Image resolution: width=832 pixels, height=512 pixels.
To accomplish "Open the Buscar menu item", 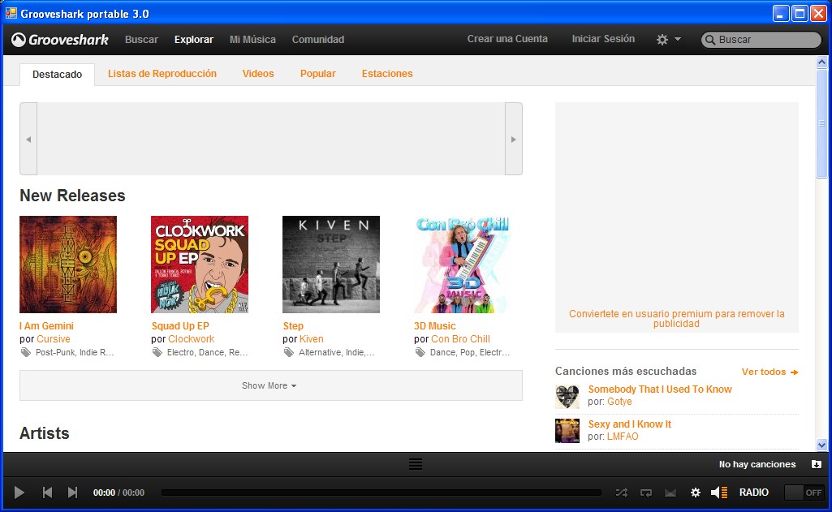I will tap(141, 39).
